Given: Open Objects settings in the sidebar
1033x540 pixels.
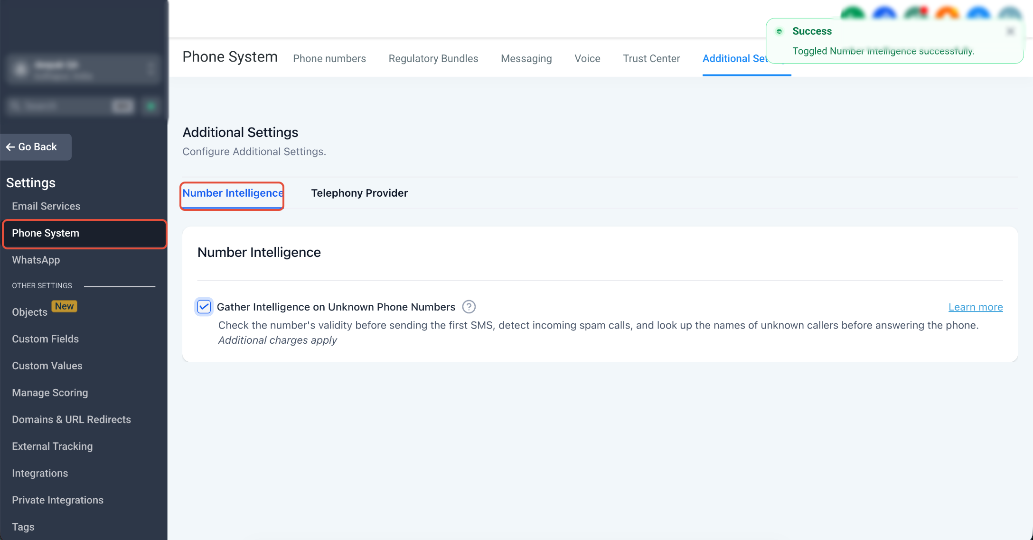Looking at the screenshot, I should [x=29, y=312].
